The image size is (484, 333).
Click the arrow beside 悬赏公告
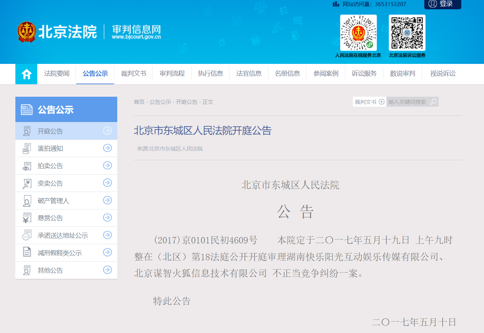107,217
